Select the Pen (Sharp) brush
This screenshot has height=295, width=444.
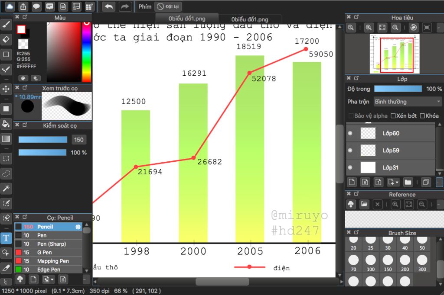48,244
